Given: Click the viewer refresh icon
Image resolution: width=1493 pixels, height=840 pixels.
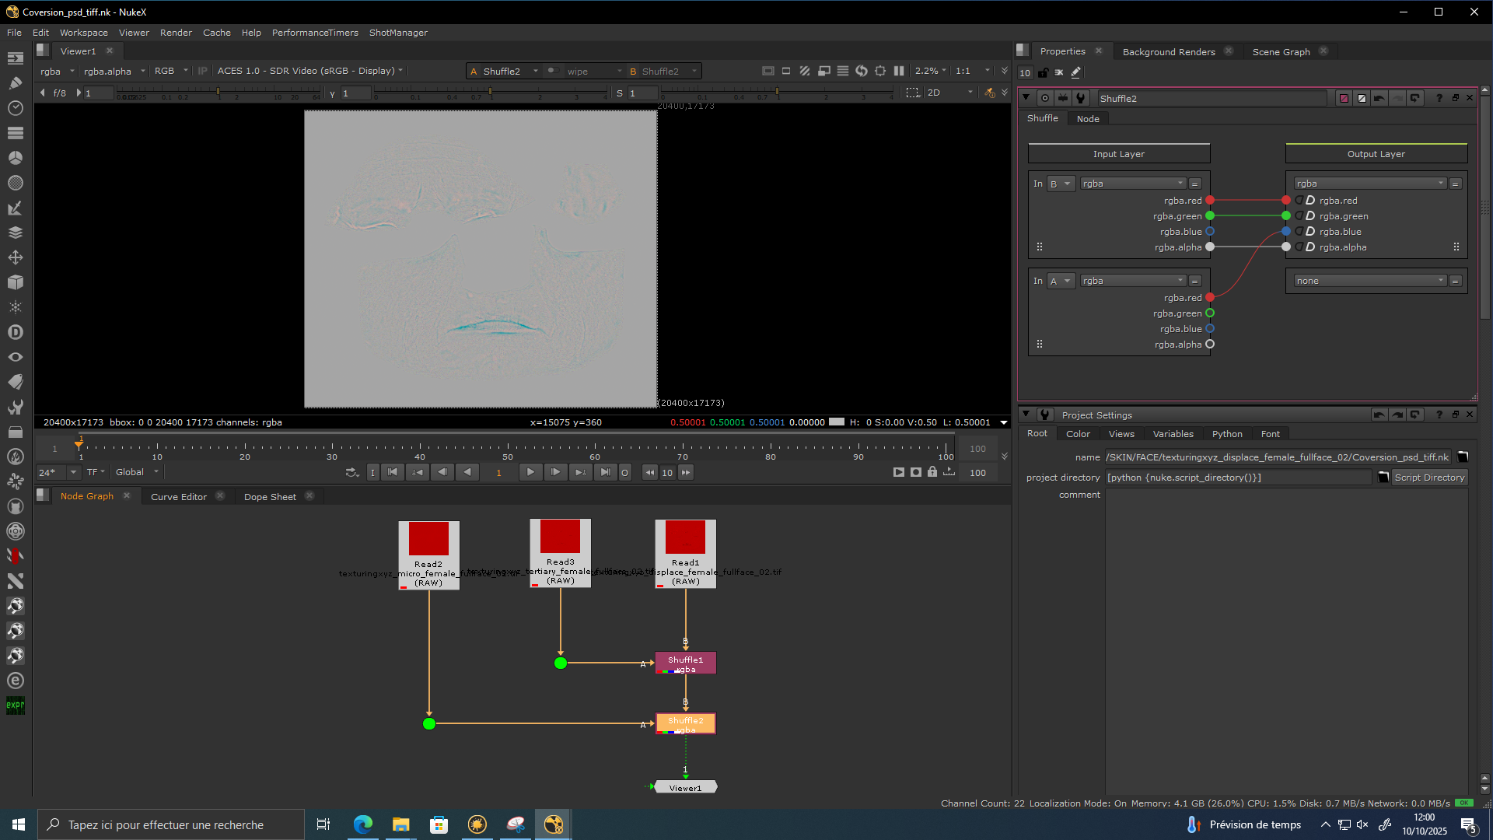Looking at the screenshot, I should point(862,71).
